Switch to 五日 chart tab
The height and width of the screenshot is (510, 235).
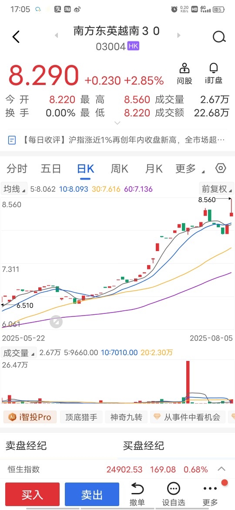pyautogui.click(x=51, y=169)
